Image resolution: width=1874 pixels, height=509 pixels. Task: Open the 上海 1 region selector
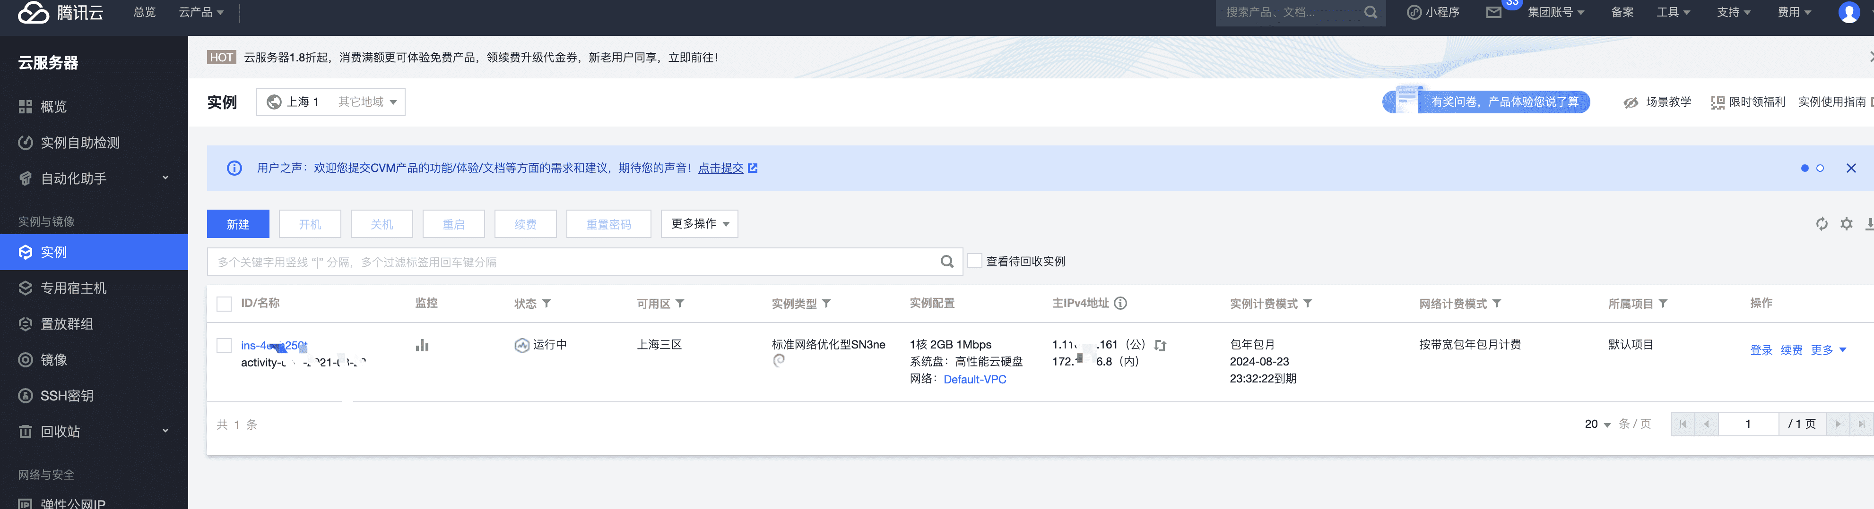coord(330,102)
